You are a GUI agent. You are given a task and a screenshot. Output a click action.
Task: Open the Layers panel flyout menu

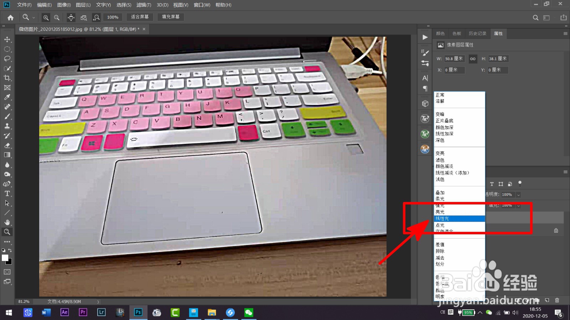pyautogui.click(x=565, y=172)
